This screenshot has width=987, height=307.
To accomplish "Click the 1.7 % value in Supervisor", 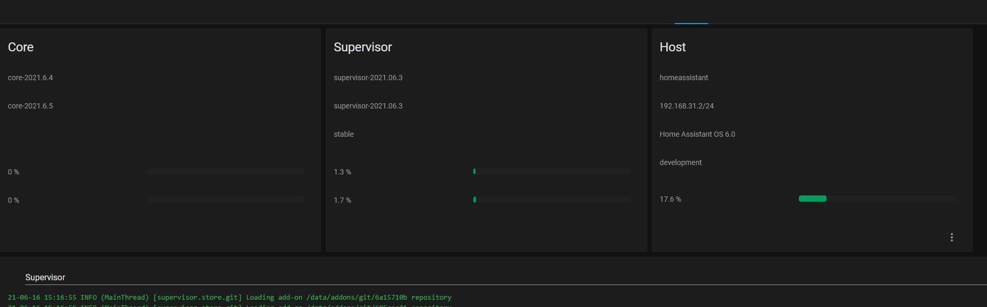I will pos(342,200).
